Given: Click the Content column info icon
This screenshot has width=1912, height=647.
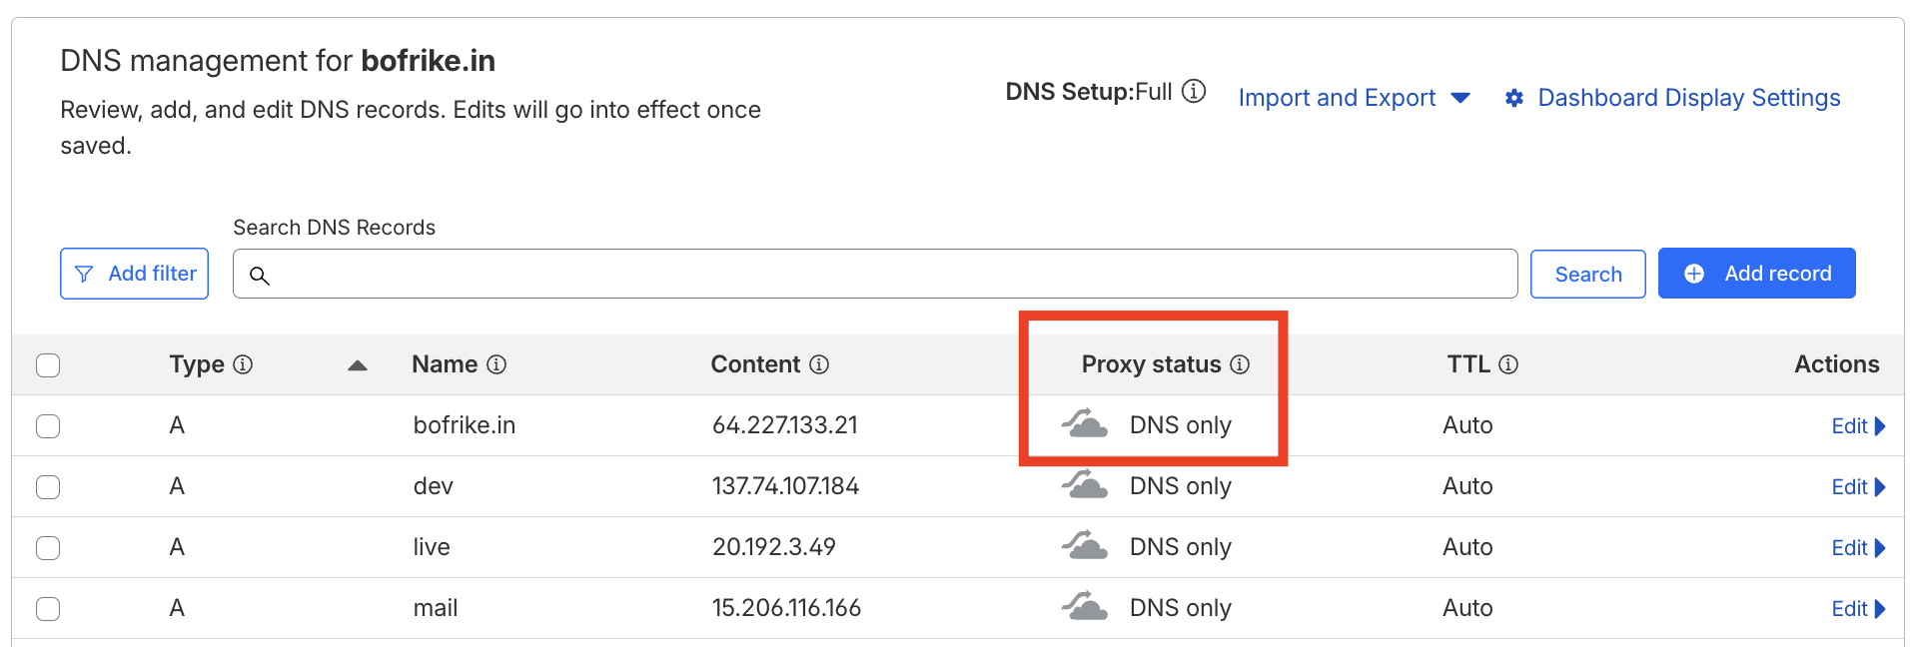Looking at the screenshot, I should tap(819, 364).
